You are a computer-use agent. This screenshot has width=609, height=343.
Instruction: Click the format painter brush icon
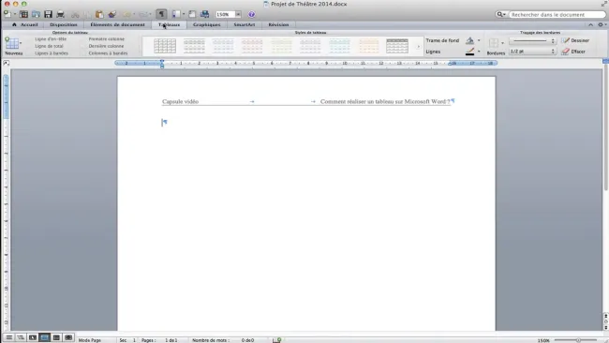[112, 14]
